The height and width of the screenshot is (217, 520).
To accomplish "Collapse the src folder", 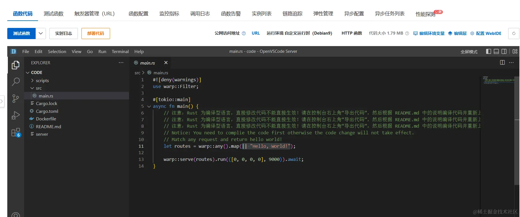I will pyautogui.click(x=32, y=88).
